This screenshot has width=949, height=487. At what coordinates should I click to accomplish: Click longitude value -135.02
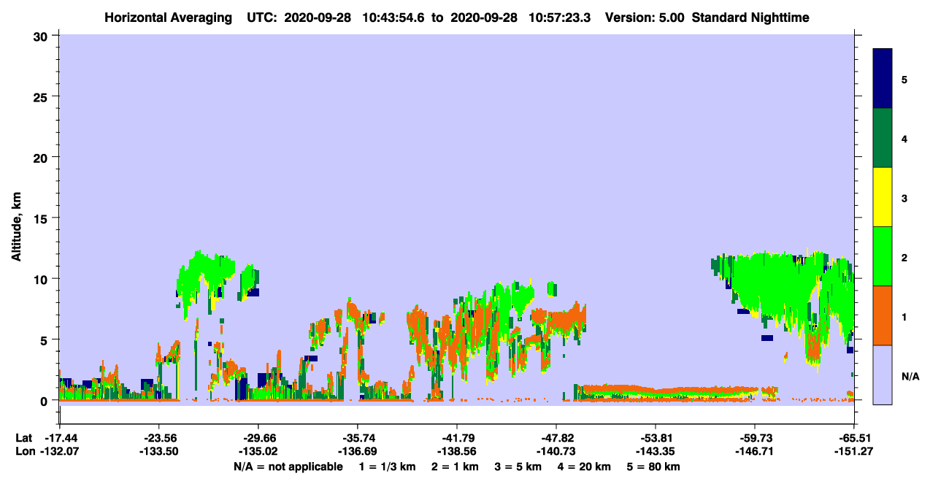coord(258,452)
